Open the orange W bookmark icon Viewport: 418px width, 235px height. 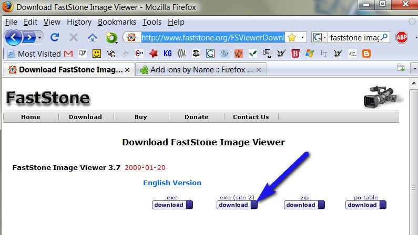coord(238,54)
